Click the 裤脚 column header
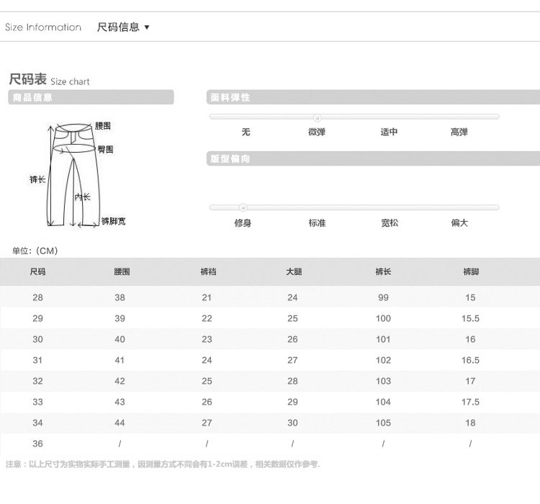 [x=471, y=271]
